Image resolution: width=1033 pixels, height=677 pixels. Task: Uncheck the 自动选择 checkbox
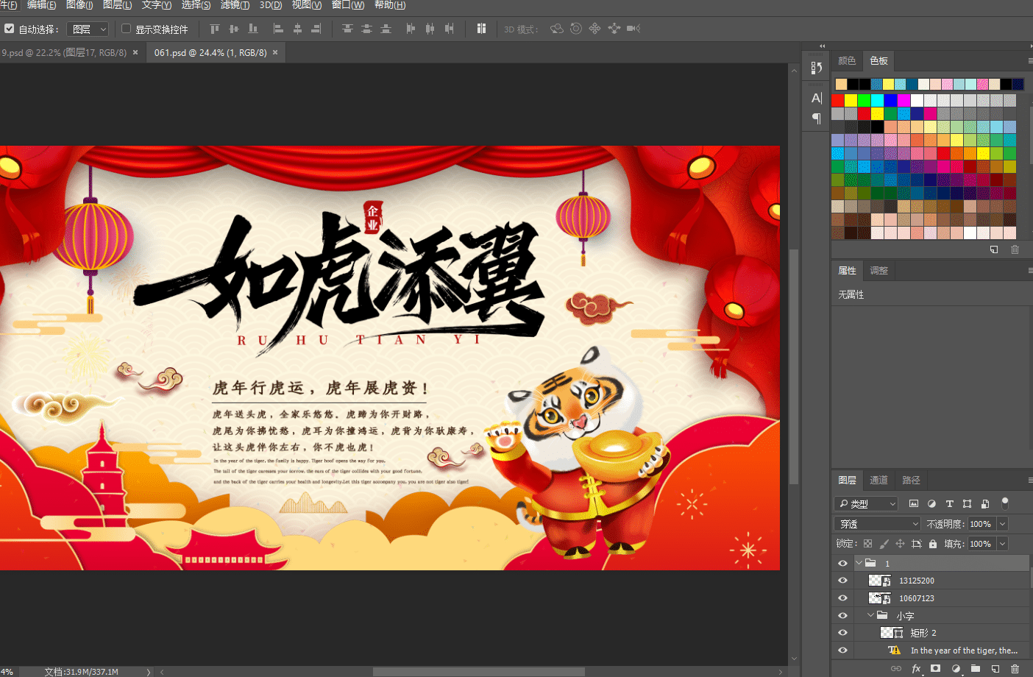pyautogui.click(x=10, y=29)
